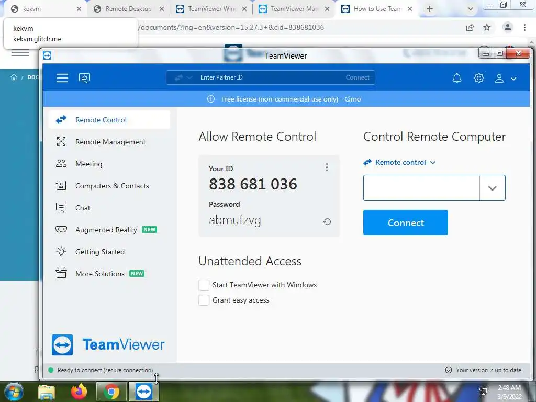Screen dimensions: 536x402
Task: Click the Computers & Contacts icon
Action: [61, 186]
